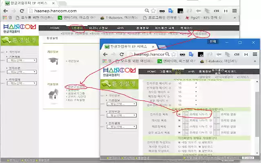Open the Google Translate extension in front window

coord(191,54)
